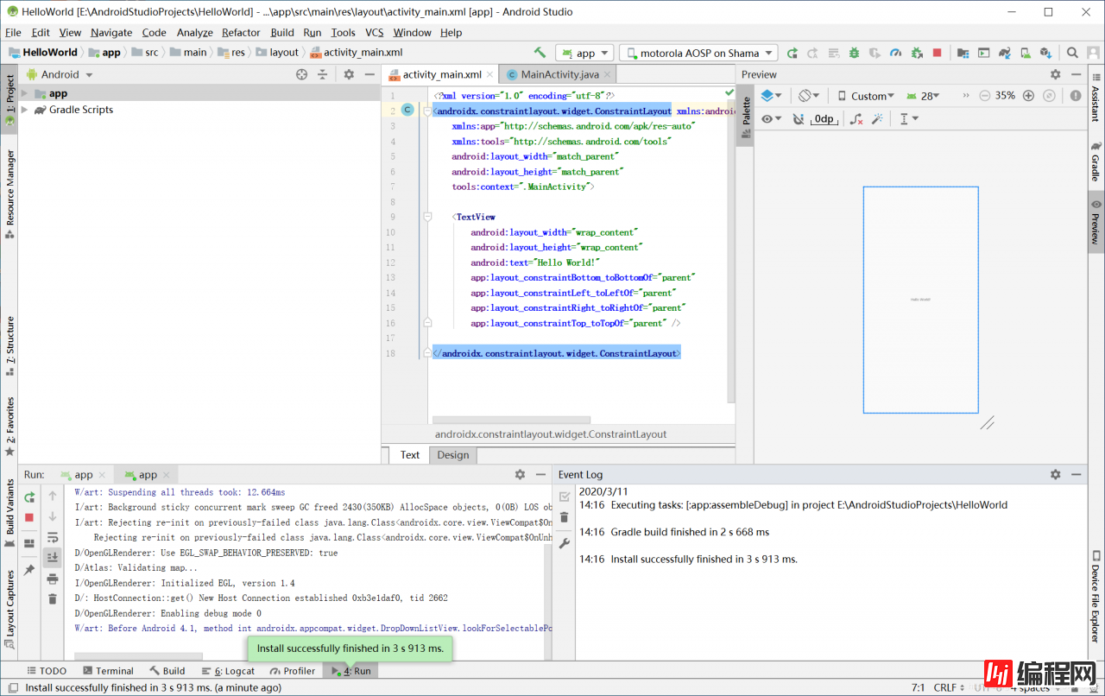Open Event Log settings wrench icon
1105x696 pixels.
point(565,543)
